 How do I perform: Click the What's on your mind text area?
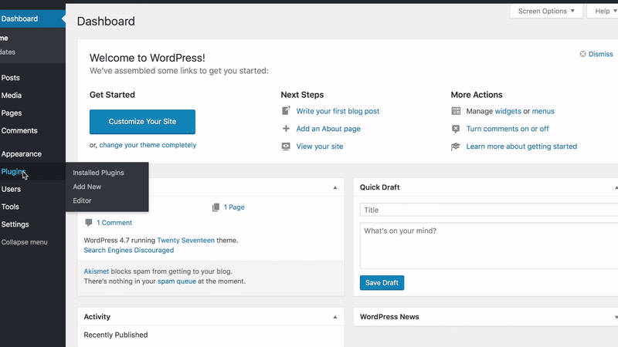pos(489,246)
